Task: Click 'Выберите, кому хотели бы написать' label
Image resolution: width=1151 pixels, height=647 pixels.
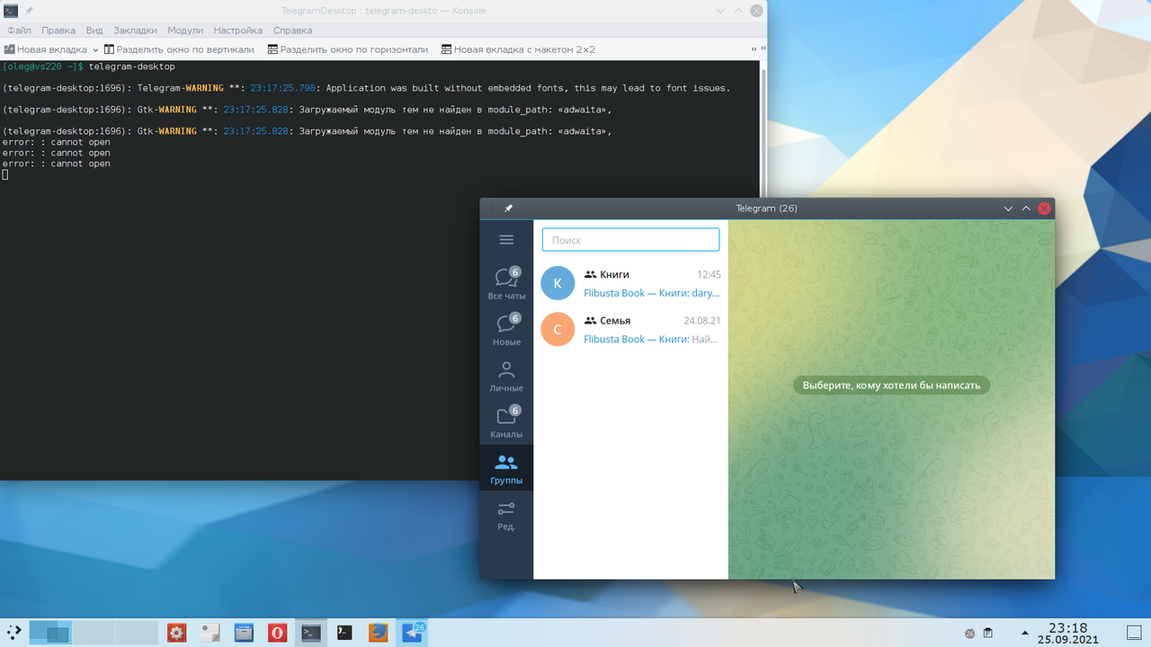Action: pos(891,385)
